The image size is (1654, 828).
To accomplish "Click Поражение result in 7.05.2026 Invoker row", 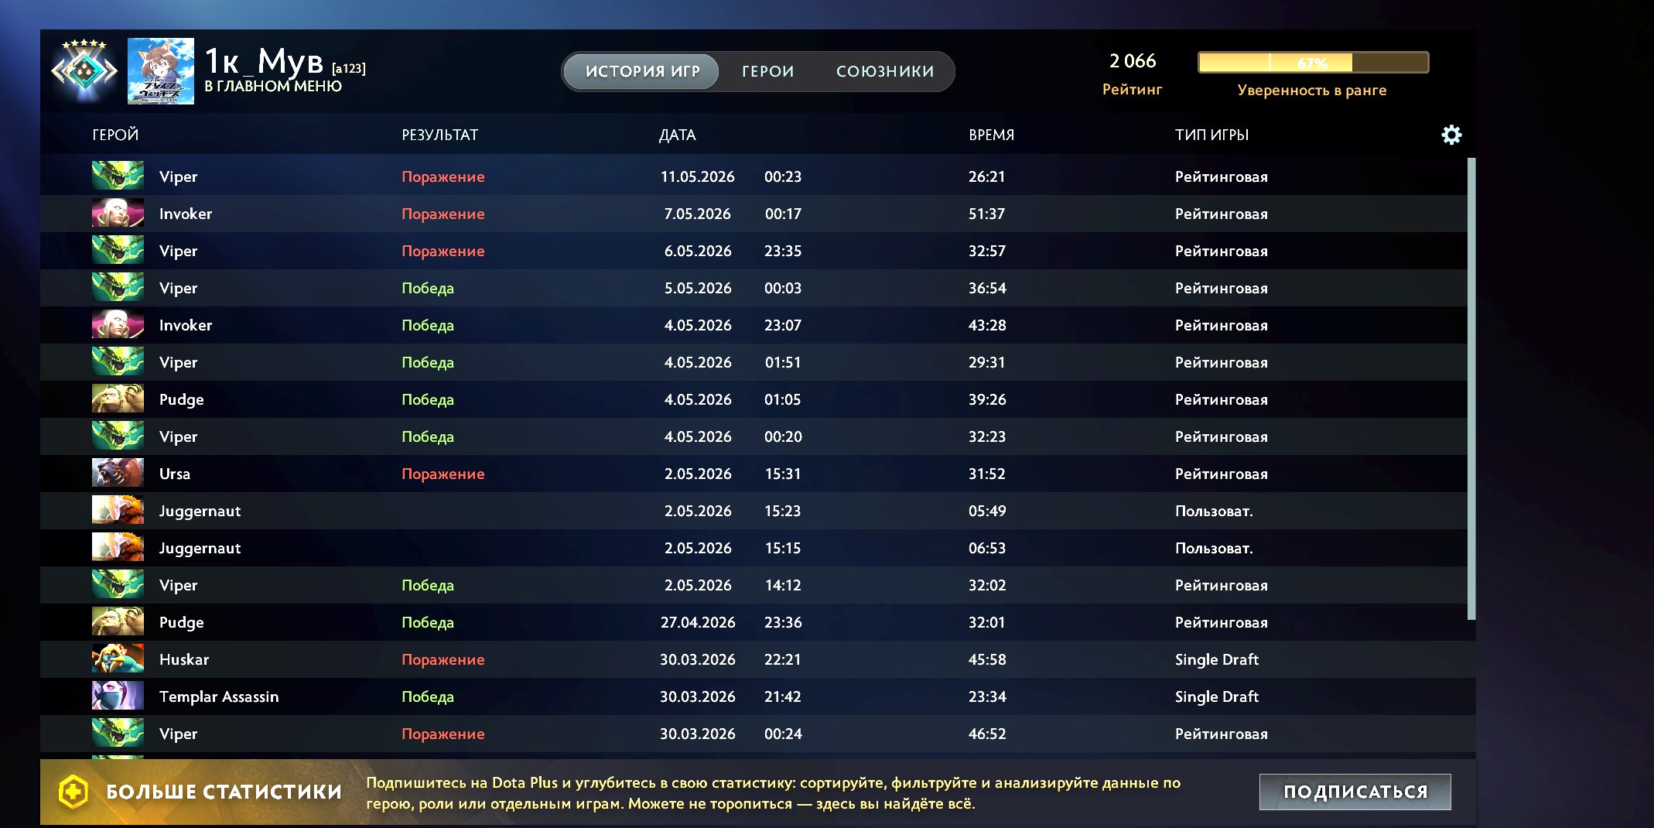I will pos(443,214).
